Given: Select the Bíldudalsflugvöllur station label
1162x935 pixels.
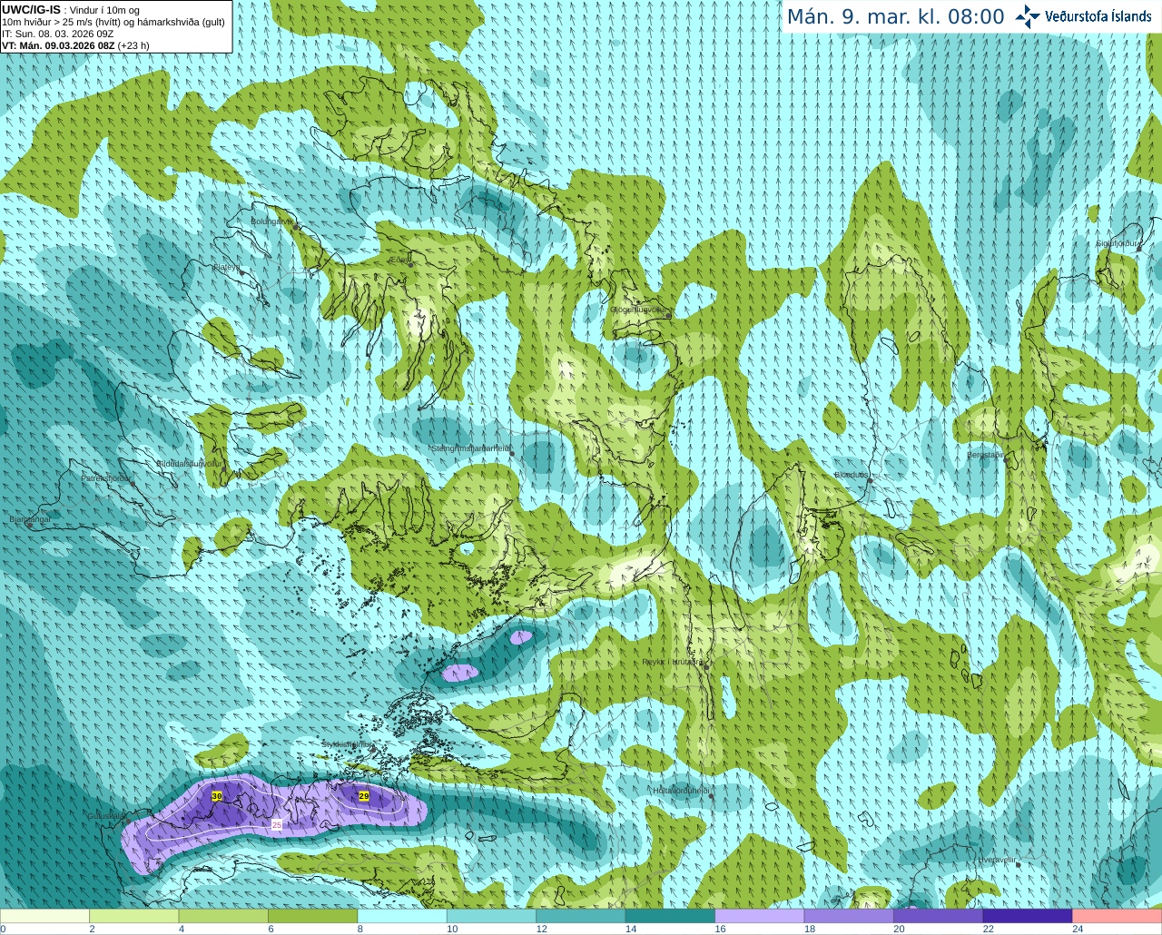Looking at the screenshot, I should (x=190, y=464).
